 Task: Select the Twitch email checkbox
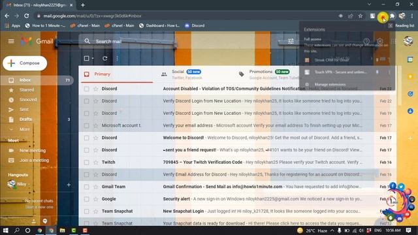click(x=86, y=163)
